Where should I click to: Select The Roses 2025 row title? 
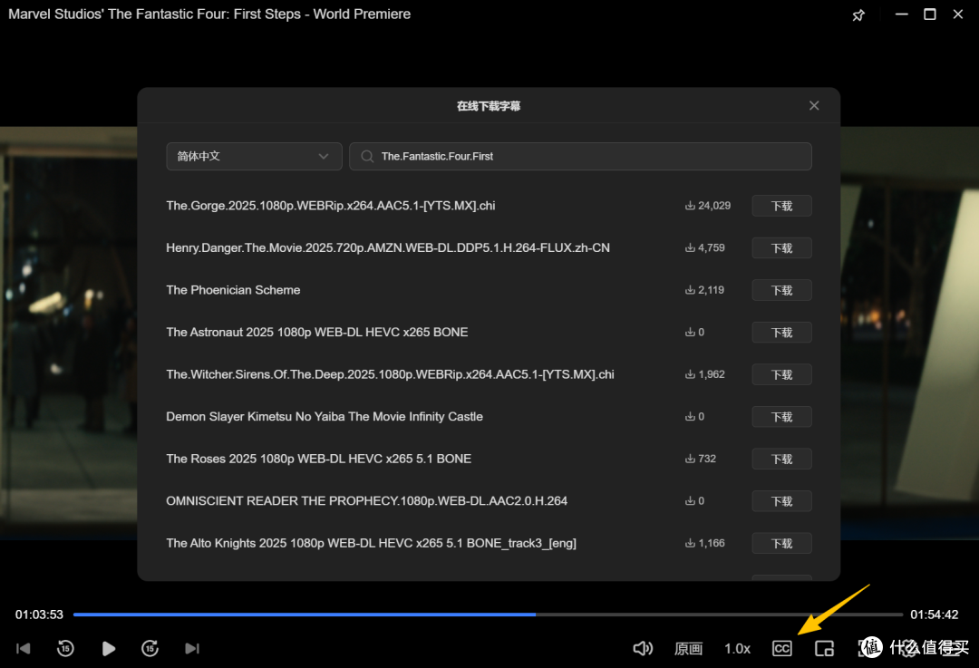(x=318, y=459)
